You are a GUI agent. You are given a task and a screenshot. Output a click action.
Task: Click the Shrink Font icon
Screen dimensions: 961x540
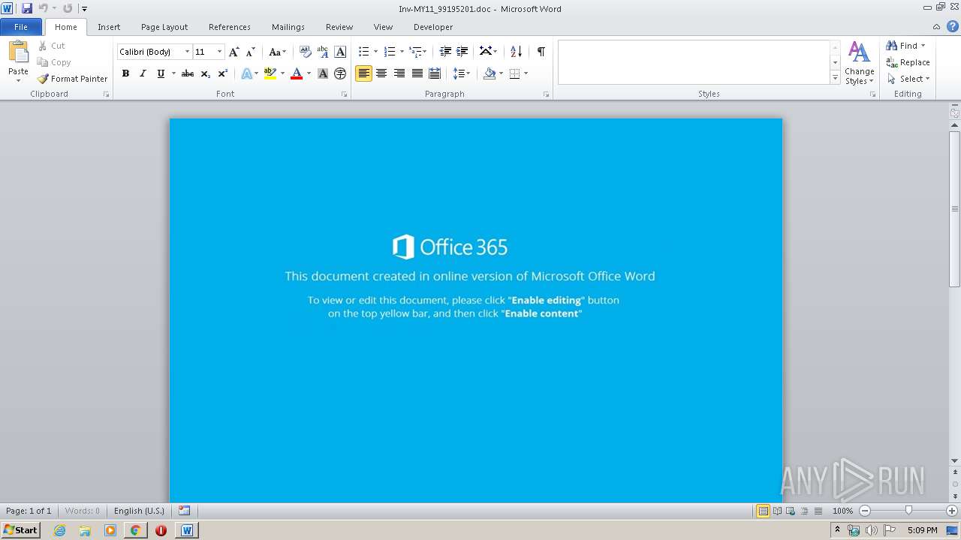(251, 52)
